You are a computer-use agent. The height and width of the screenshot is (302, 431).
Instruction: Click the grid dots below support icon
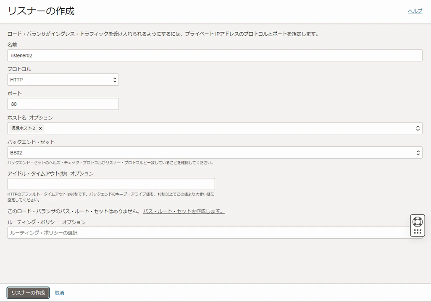point(418,232)
